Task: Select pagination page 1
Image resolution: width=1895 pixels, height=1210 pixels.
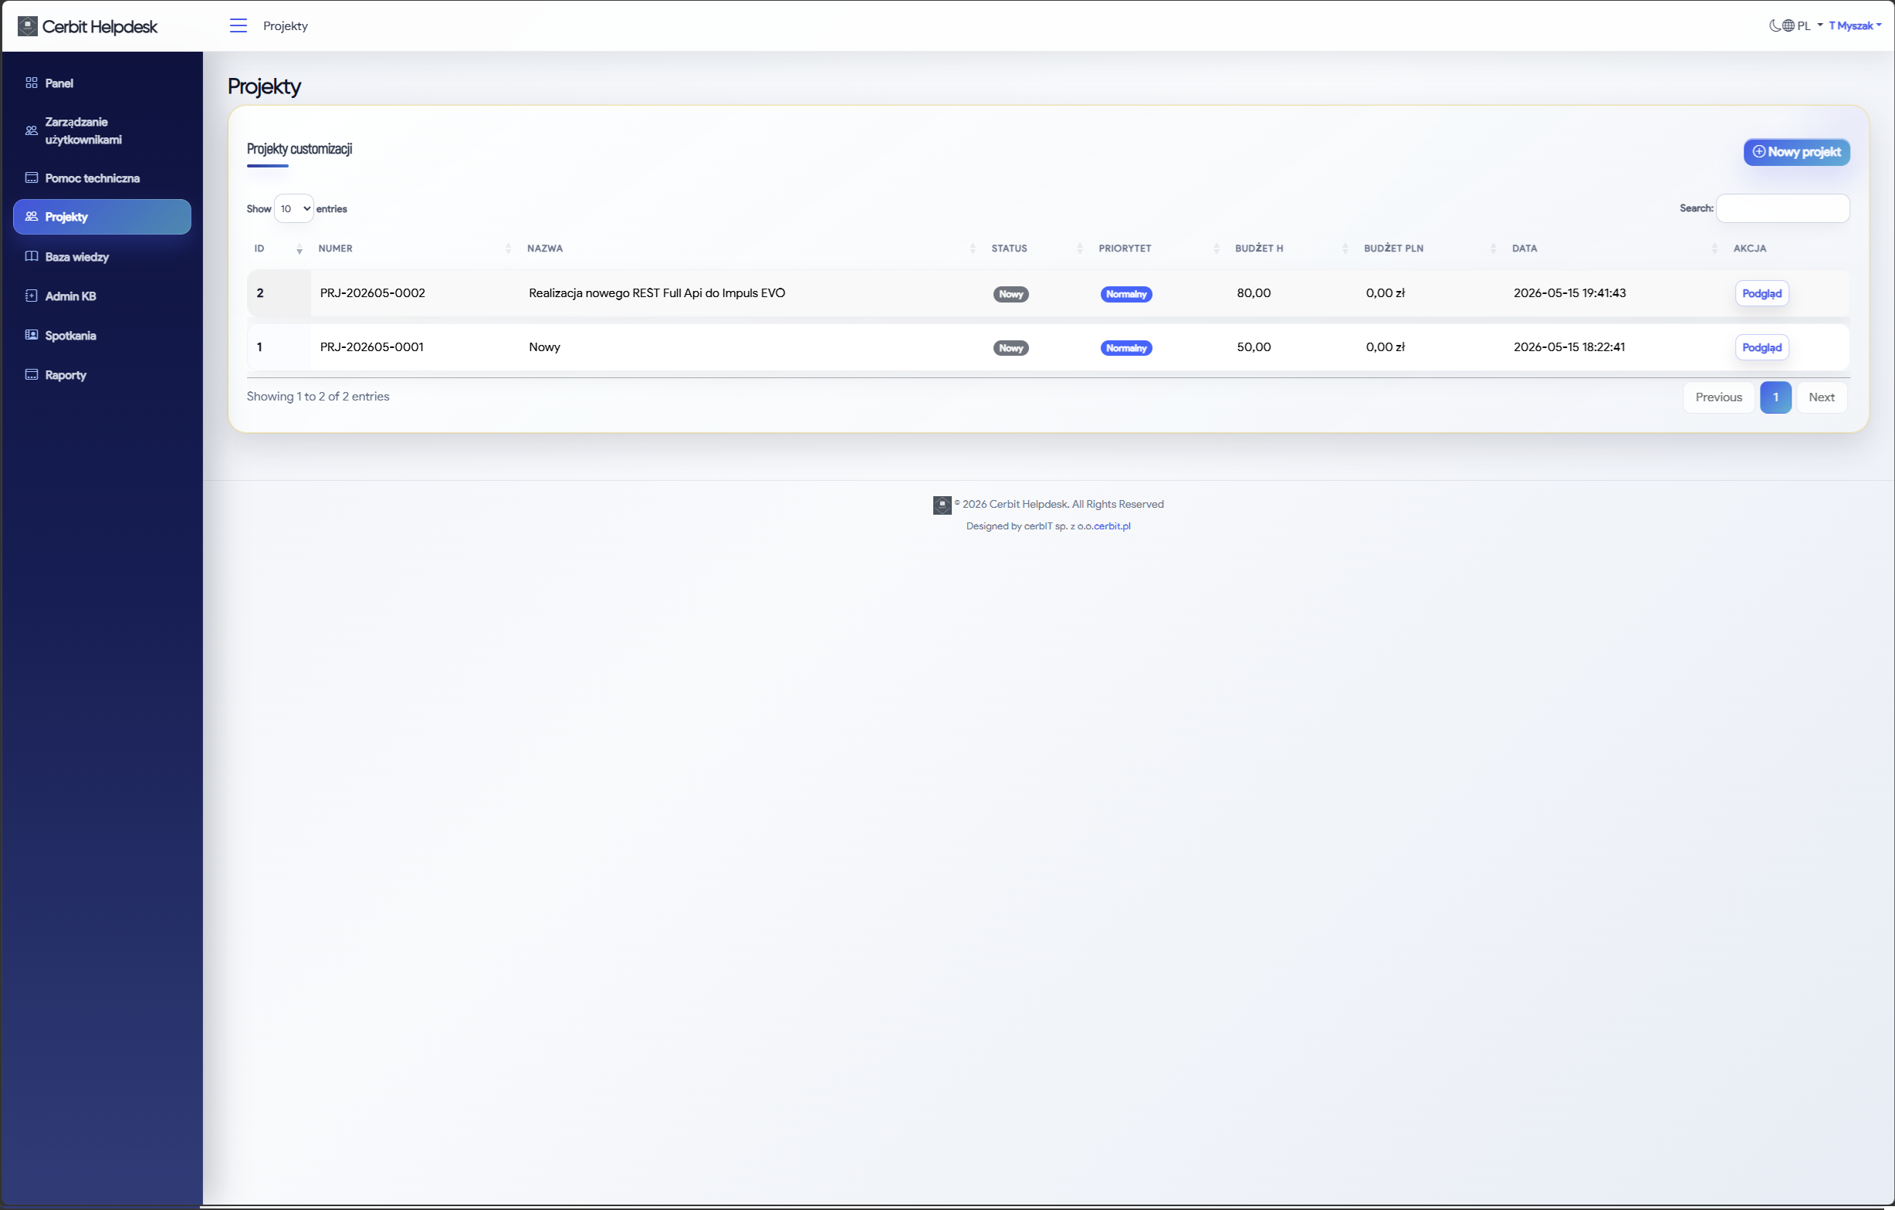Action: coord(1775,397)
